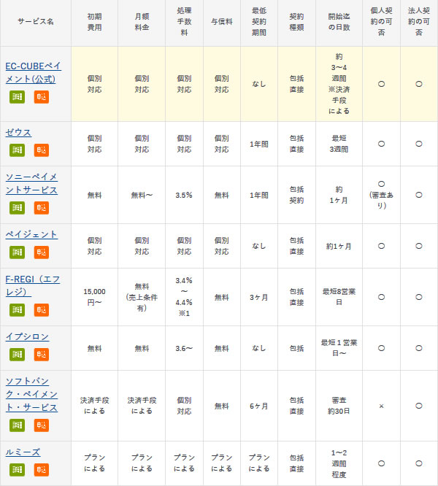The width and height of the screenshot is (438, 486).
Task: Click orange 申込 icon for ソニーペイメントサービス
Action: pyautogui.click(x=42, y=207)
